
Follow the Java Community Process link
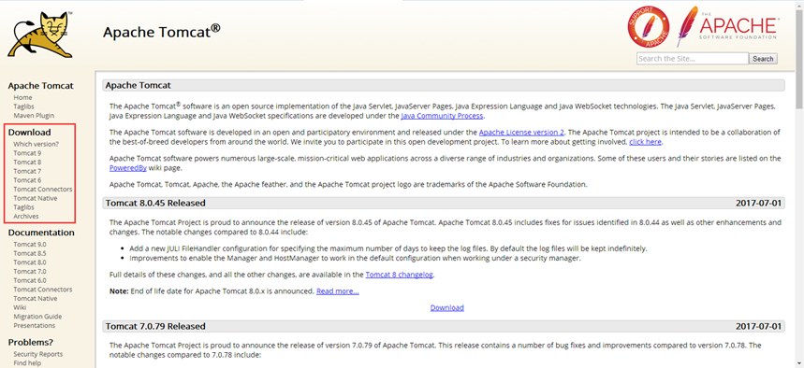(442, 116)
